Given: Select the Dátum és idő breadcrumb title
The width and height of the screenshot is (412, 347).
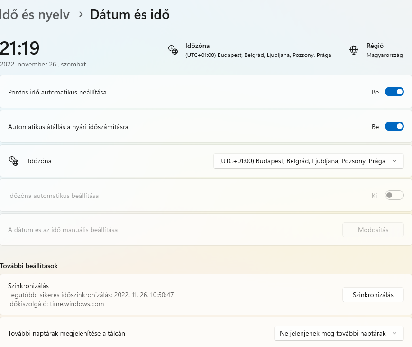Looking at the screenshot, I should point(130,14).
